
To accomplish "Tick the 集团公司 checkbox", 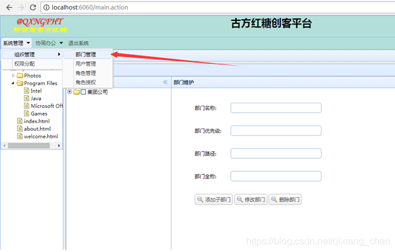I will (83, 92).
